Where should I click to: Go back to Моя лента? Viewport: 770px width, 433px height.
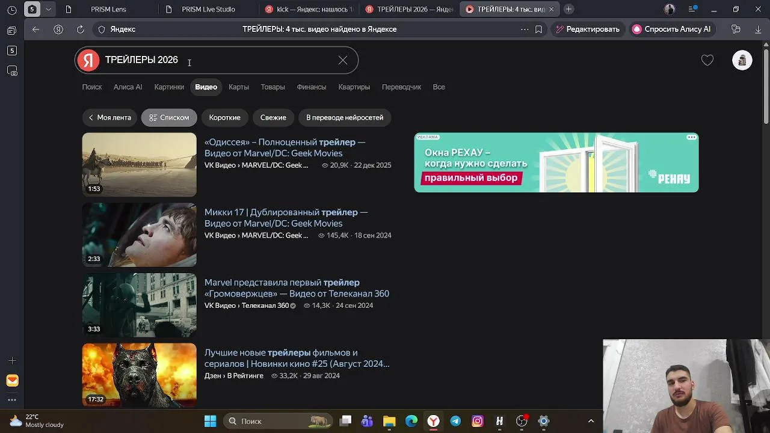pos(109,117)
